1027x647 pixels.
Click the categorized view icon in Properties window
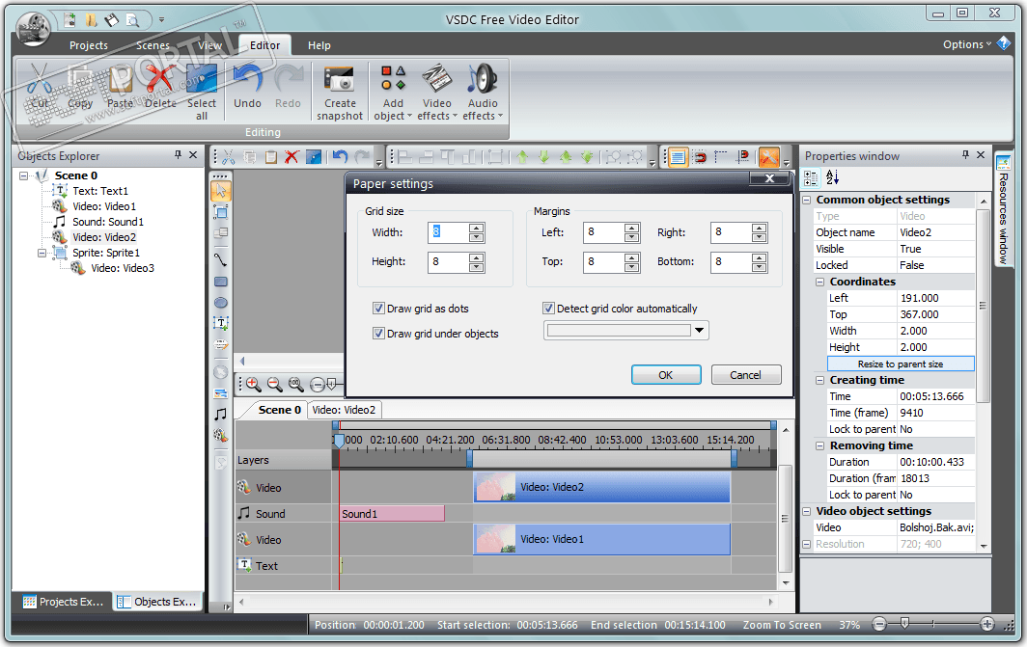pos(811,177)
